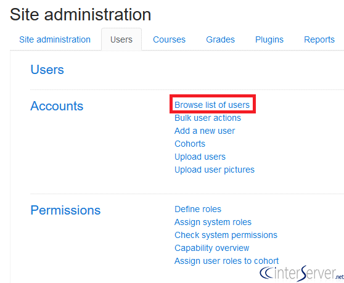Open the Reports tab
Image resolution: width=344 pixels, height=283 pixels.
pos(319,39)
